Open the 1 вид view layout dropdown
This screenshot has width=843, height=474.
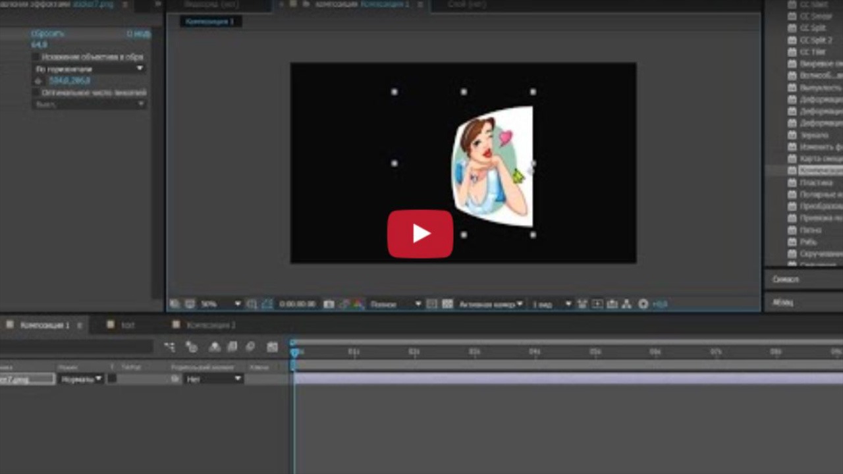pos(551,304)
